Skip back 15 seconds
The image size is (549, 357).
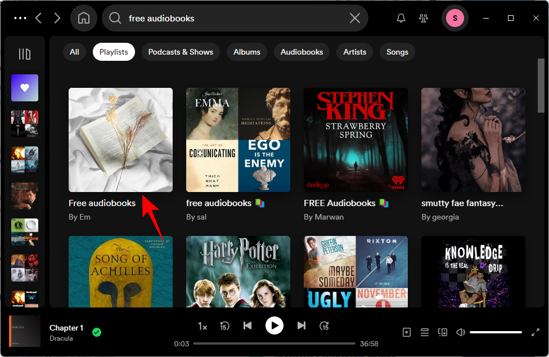click(x=224, y=325)
